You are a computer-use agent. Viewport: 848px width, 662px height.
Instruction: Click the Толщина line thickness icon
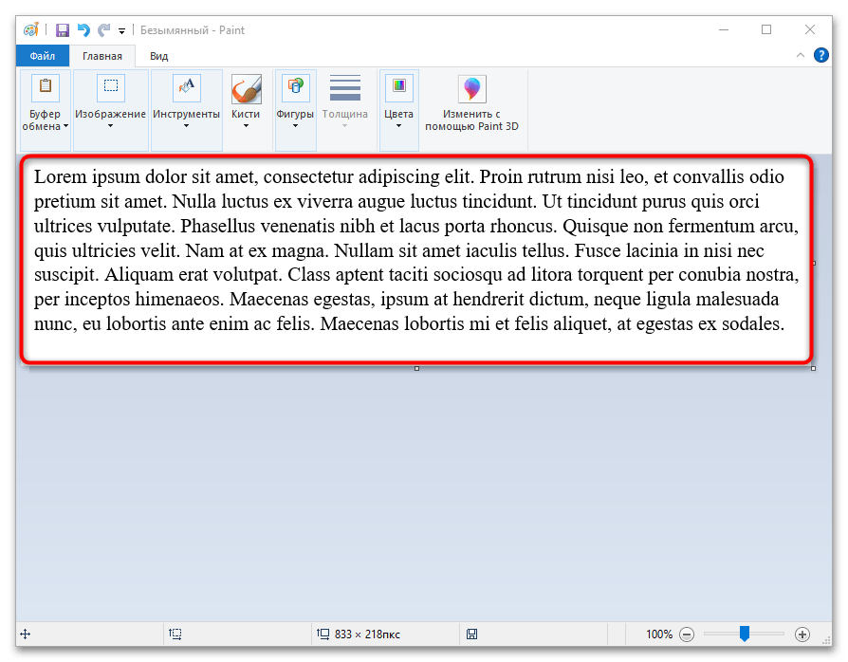point(345,88)
